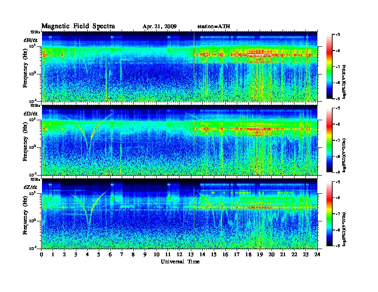The width and height of the screenshot is (378, 292).
Task: Click hour tick label '6' on the time axis
Action: tap(110, 255)
